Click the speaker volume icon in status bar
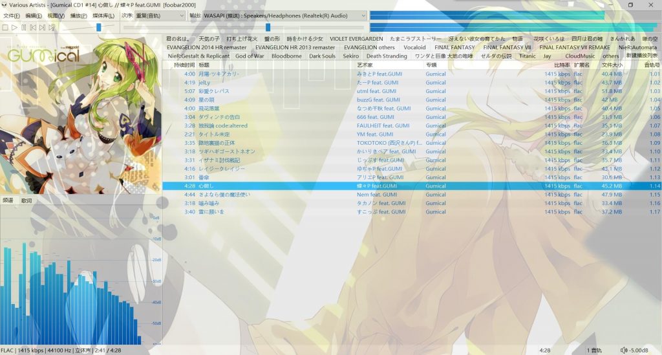This screenshot has height=355, width=662. (624, 350)
